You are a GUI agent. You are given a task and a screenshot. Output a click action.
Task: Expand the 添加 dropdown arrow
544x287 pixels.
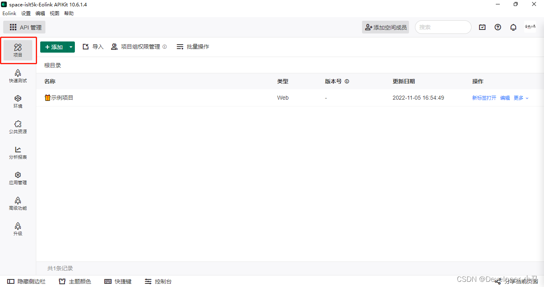pos(71,47)
